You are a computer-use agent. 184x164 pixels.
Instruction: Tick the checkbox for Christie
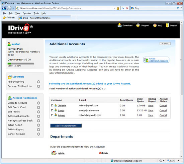pyautogui.click(x=52, y=105)
